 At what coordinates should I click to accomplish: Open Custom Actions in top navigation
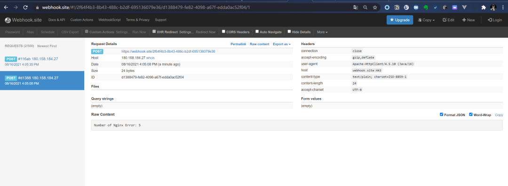pos(82,20)
